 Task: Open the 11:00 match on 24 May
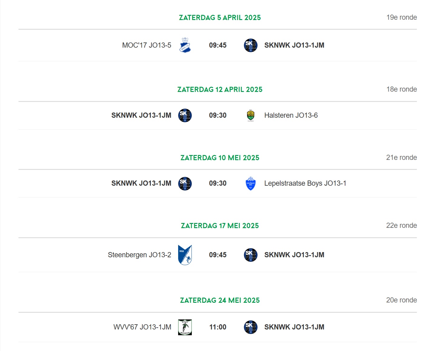click(217, 327)
